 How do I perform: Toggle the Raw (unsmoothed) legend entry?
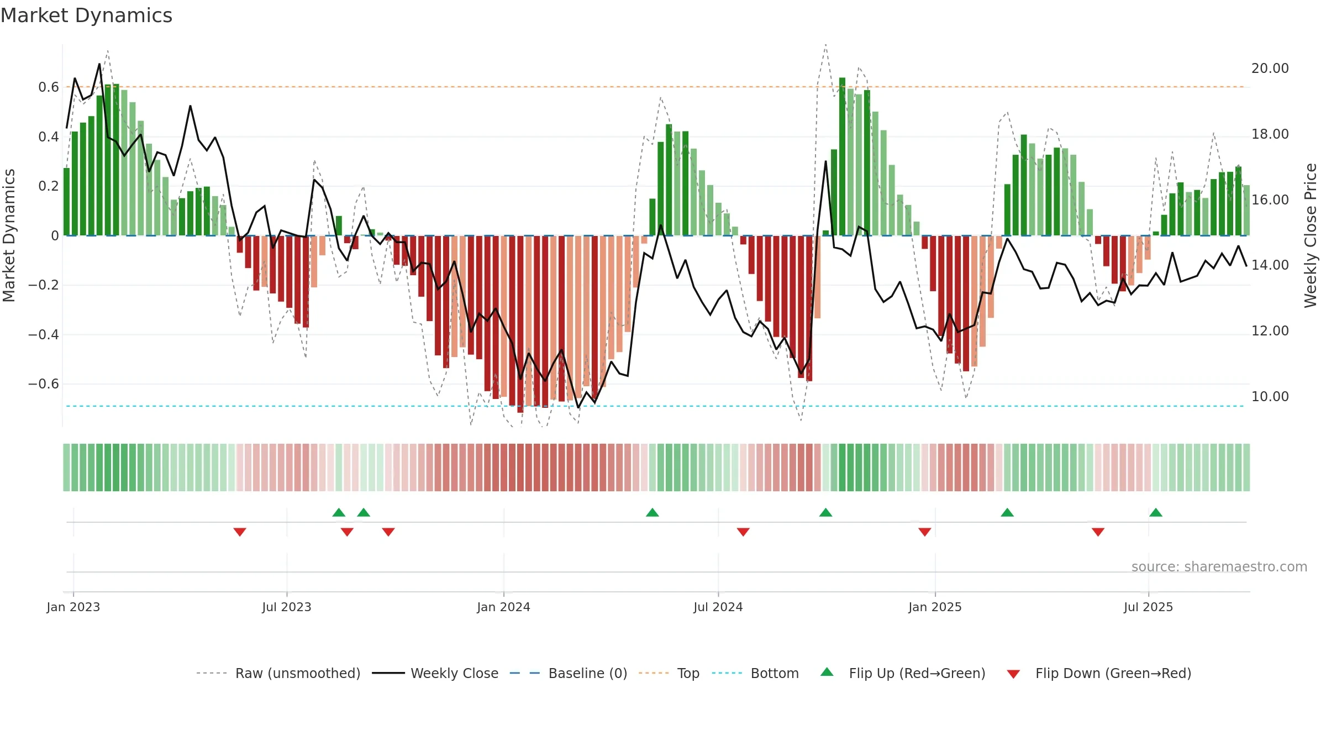pyautogui.click(x=278, y=673)
